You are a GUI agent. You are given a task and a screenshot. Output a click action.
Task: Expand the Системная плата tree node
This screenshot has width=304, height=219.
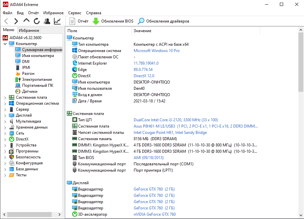tap(5, 98)
